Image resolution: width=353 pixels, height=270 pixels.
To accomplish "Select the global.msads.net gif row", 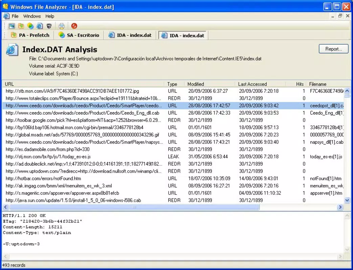I will 173,135.
